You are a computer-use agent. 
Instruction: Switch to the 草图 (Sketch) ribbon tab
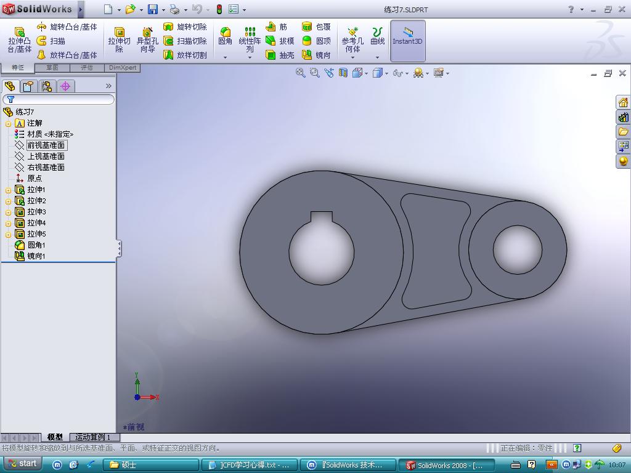pos(52,68)
